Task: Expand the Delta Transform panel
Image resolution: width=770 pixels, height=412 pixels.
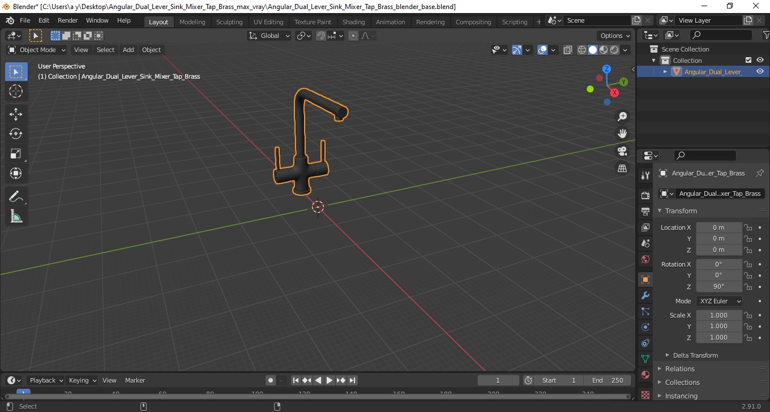Action: (x=695, y=355)
